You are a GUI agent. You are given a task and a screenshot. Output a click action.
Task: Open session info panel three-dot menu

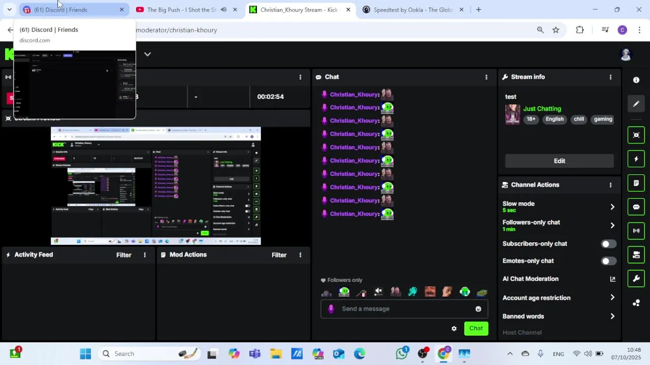tap(300, 77)
